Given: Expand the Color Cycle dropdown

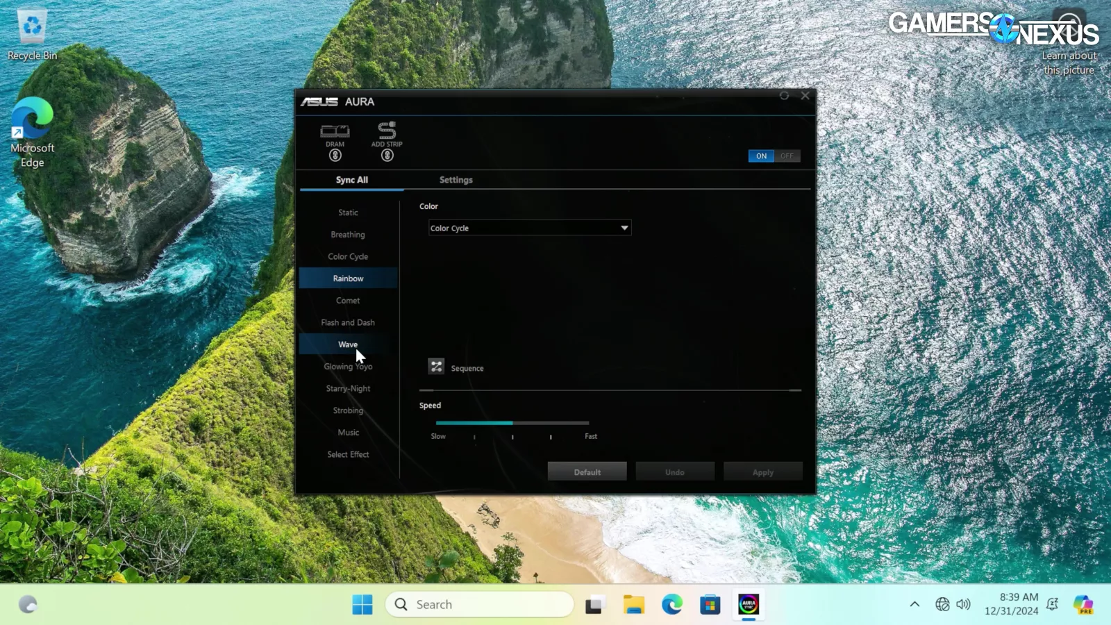Looking at the screenshot, I should (624, 228).
